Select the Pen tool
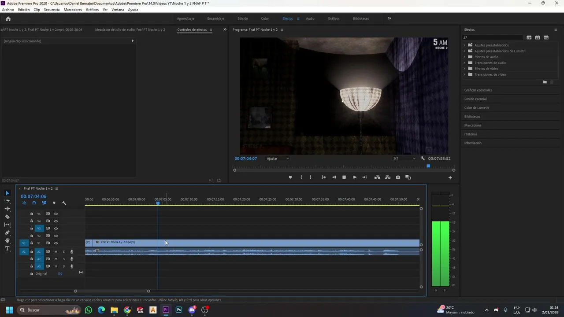The width and height of the screenshot is (564, 317). pos(7,232)
